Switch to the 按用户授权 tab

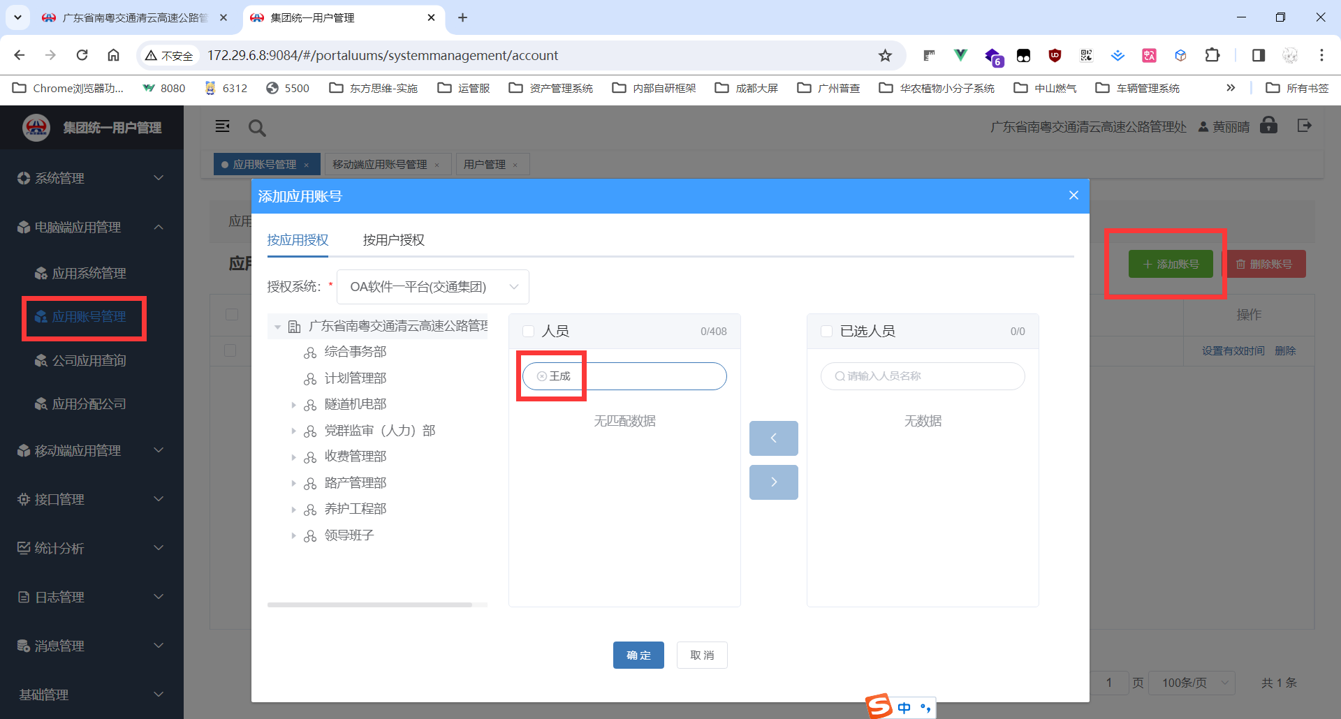tap(393, 239)
